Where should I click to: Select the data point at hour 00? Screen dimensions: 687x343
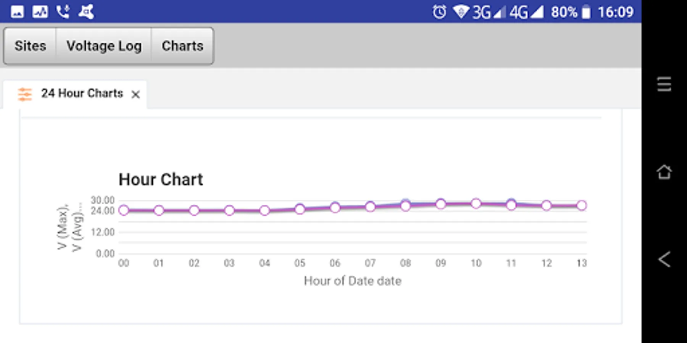click(124, 210)
